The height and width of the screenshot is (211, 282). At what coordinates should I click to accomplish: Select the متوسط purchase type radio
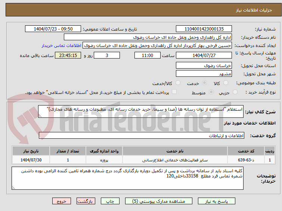point(211,92)
